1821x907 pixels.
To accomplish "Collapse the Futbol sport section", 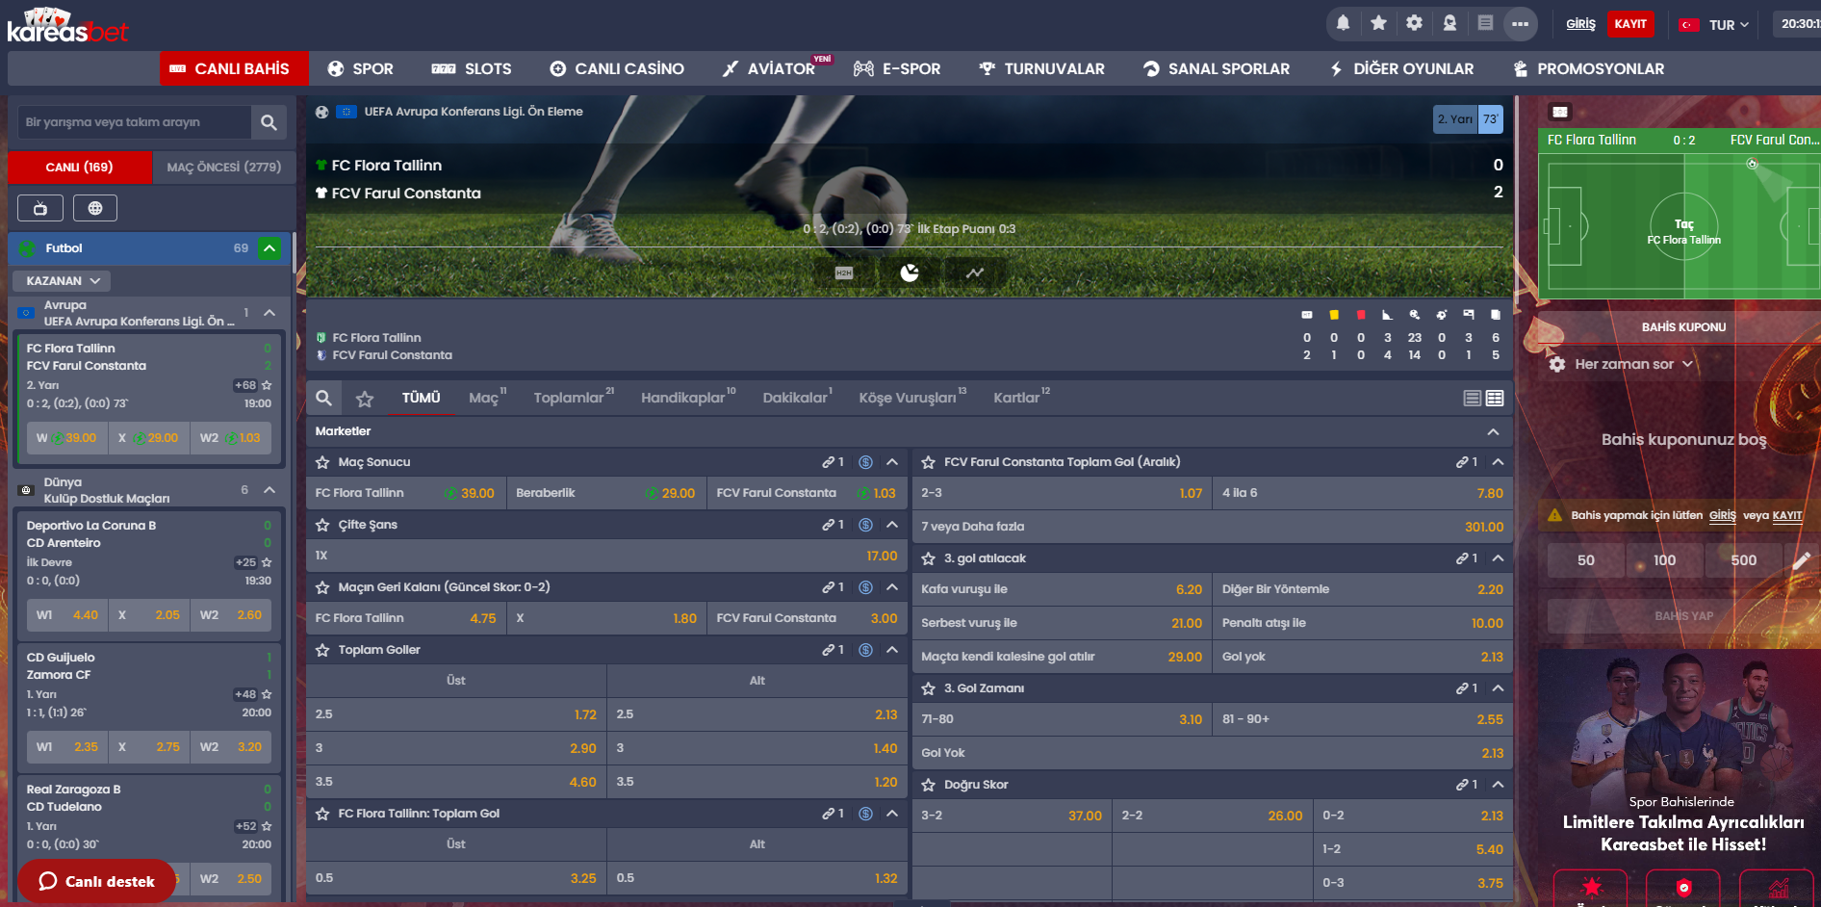I will (269, 248).
